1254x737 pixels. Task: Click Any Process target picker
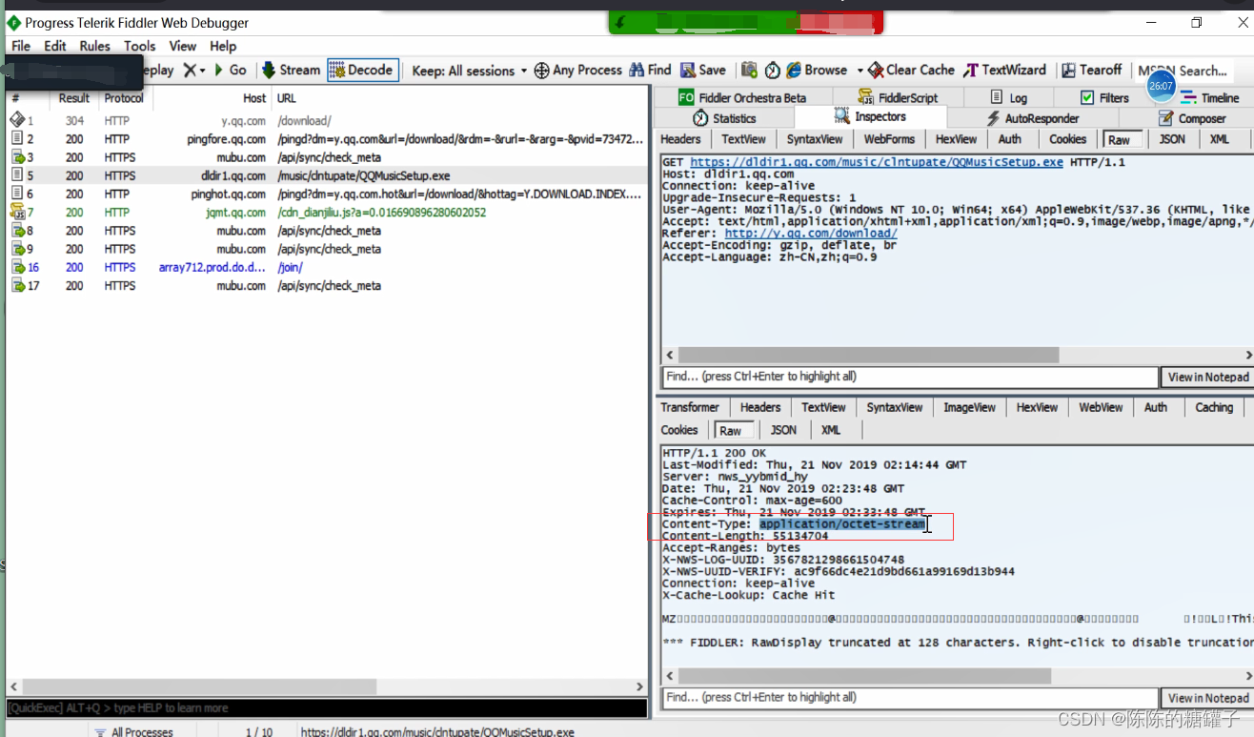[577, 71]
